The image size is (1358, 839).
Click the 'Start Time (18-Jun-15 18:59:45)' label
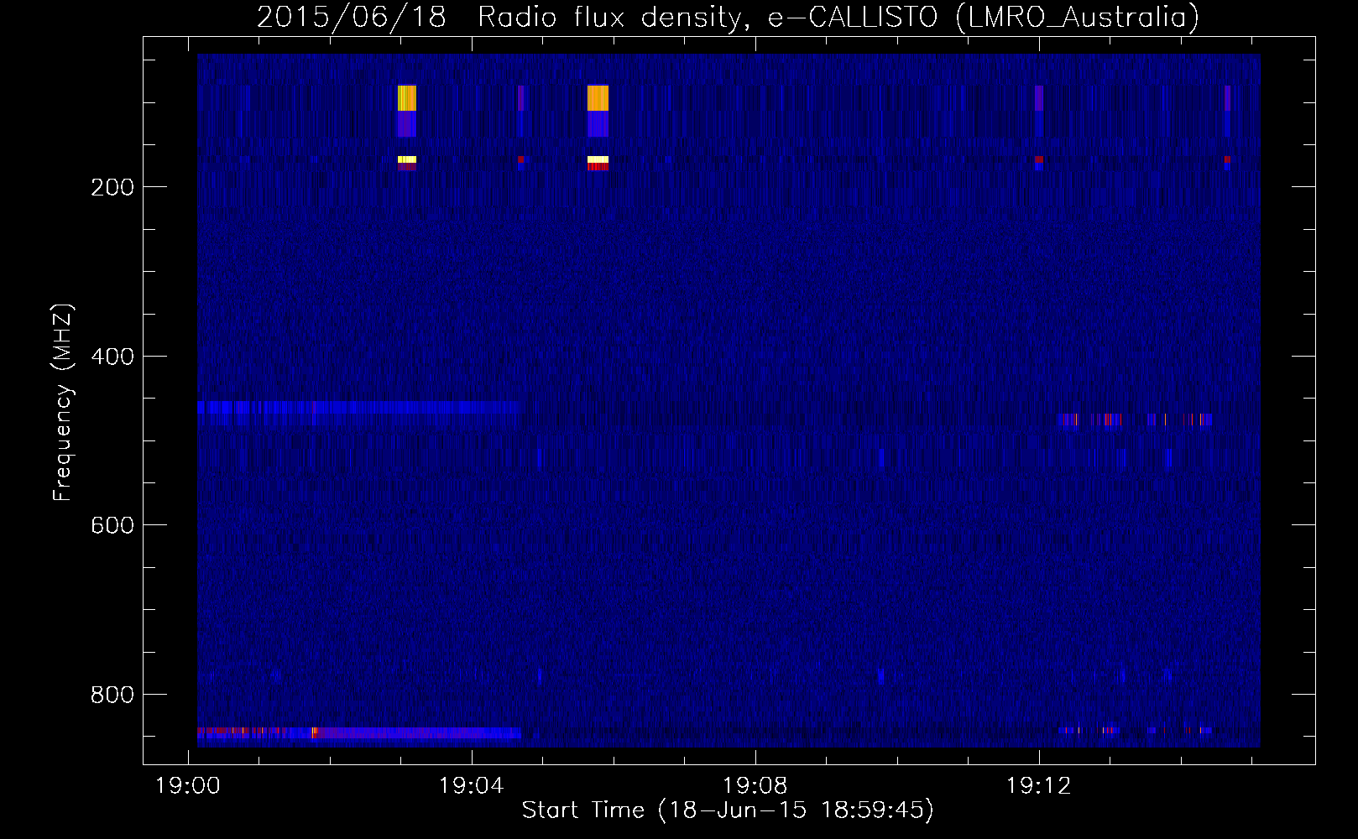728,810
